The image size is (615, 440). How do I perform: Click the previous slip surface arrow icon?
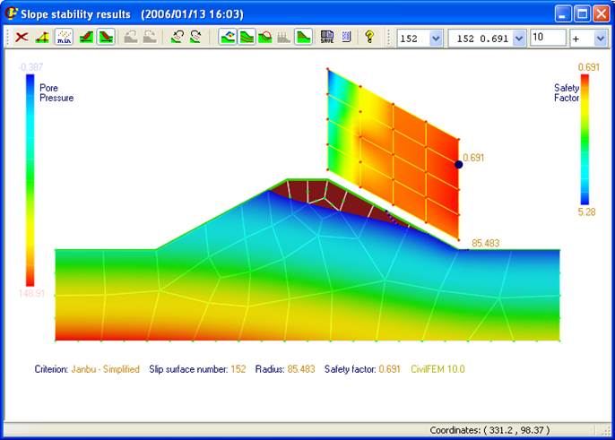coord(178,38)
